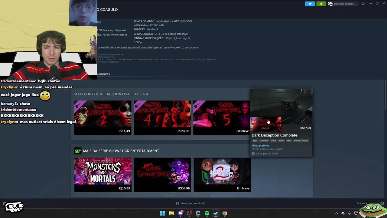This screenshot has height=218, width=387.
Task: Click the R$10,89 price tag
Action: (124, 188)
